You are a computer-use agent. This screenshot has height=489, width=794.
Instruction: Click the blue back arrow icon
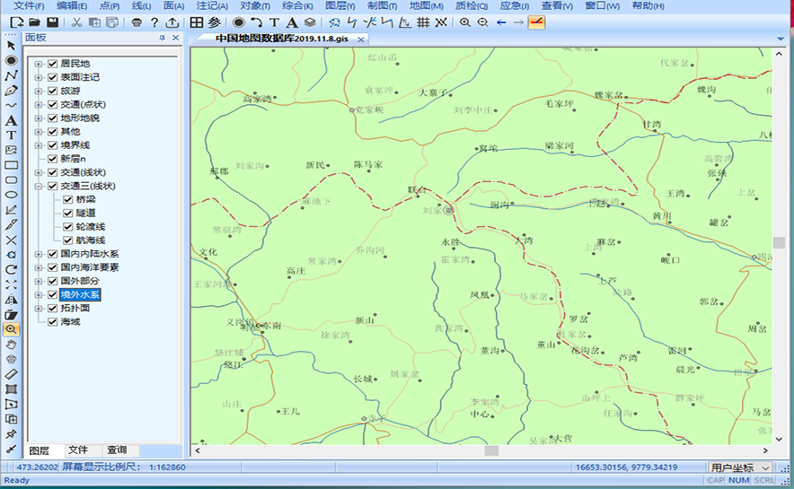click(x=501, y=22)
